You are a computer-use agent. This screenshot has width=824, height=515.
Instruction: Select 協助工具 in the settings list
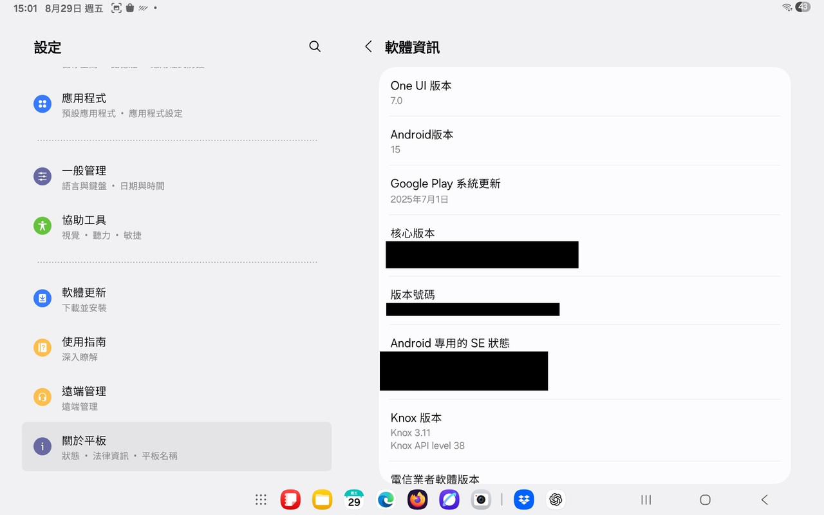[176, 227]
